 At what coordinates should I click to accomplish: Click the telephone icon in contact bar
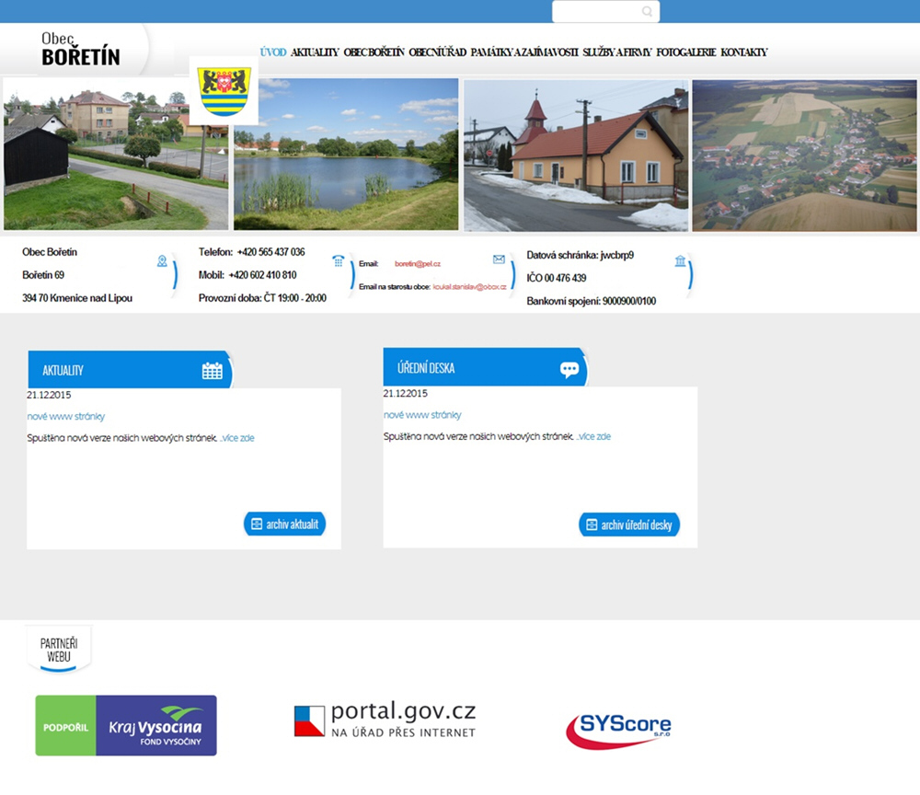(x=338, y=261)
